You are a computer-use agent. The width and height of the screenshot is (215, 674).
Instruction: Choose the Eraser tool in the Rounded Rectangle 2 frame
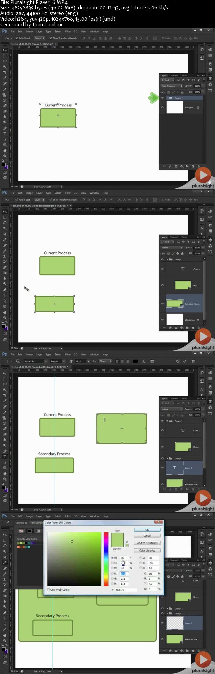click(5, 267)
